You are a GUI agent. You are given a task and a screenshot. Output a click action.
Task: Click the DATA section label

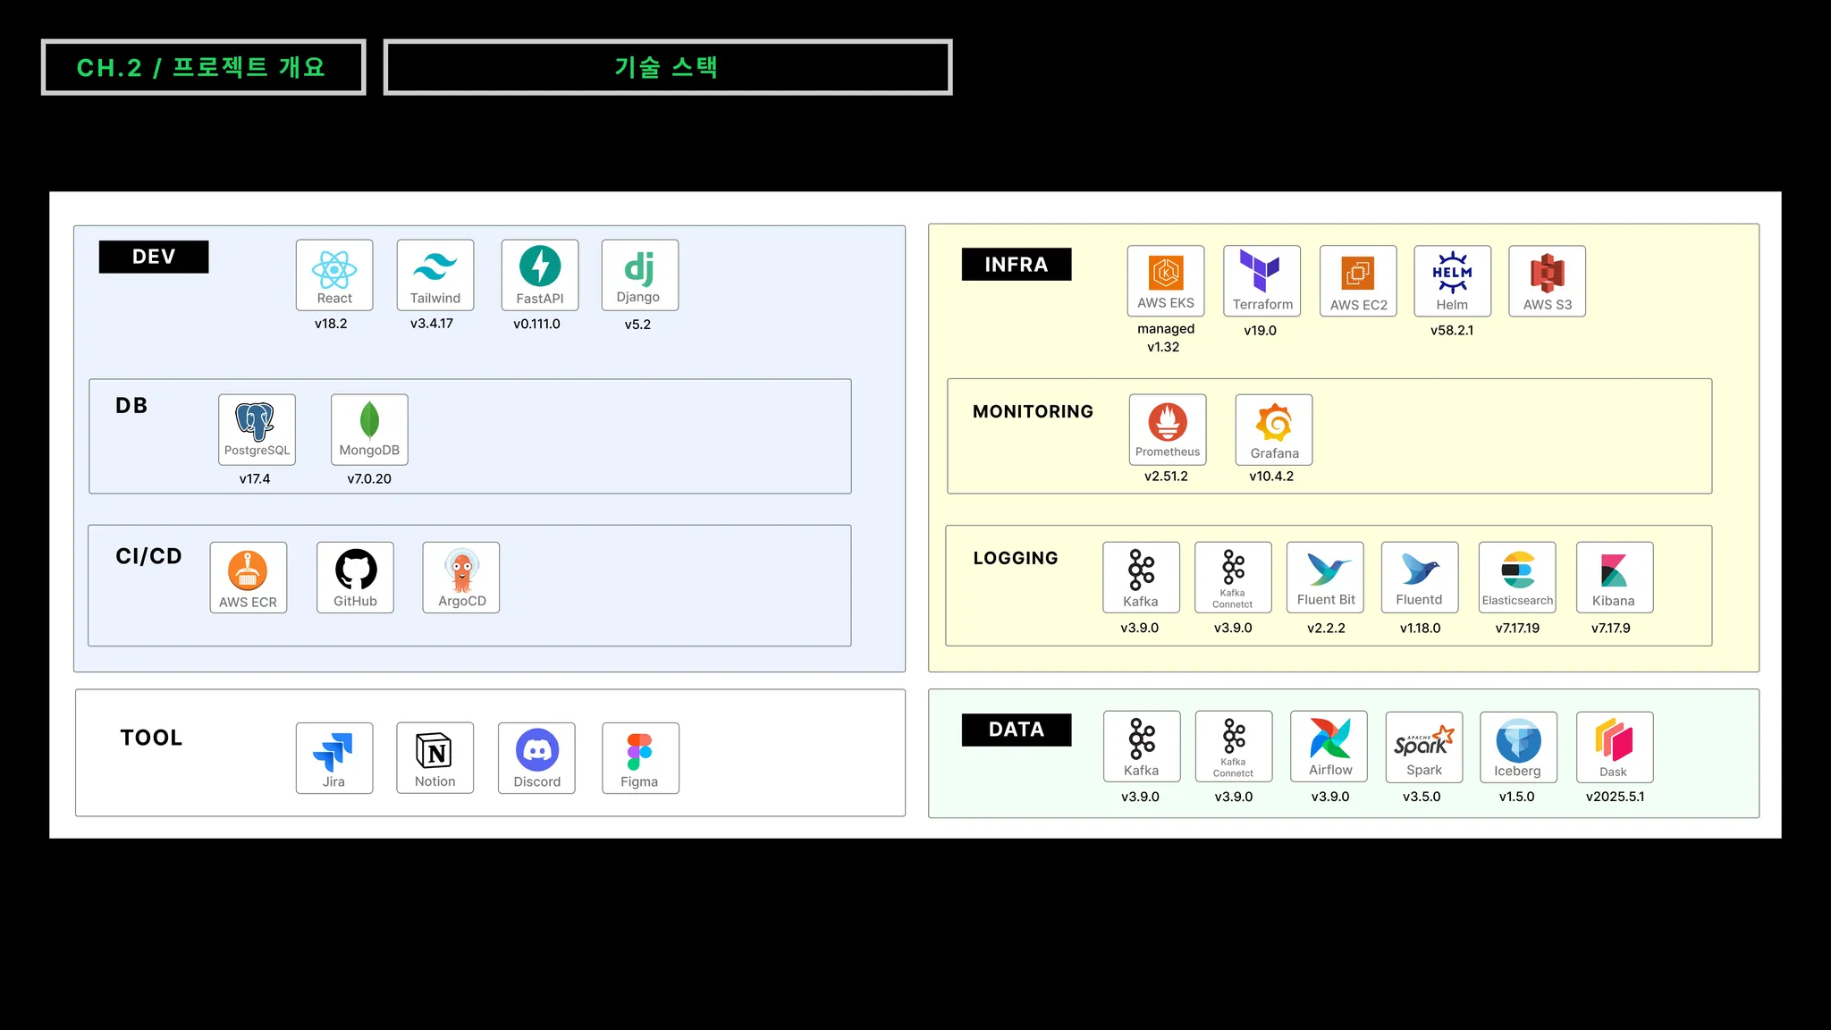point(1017,730)
